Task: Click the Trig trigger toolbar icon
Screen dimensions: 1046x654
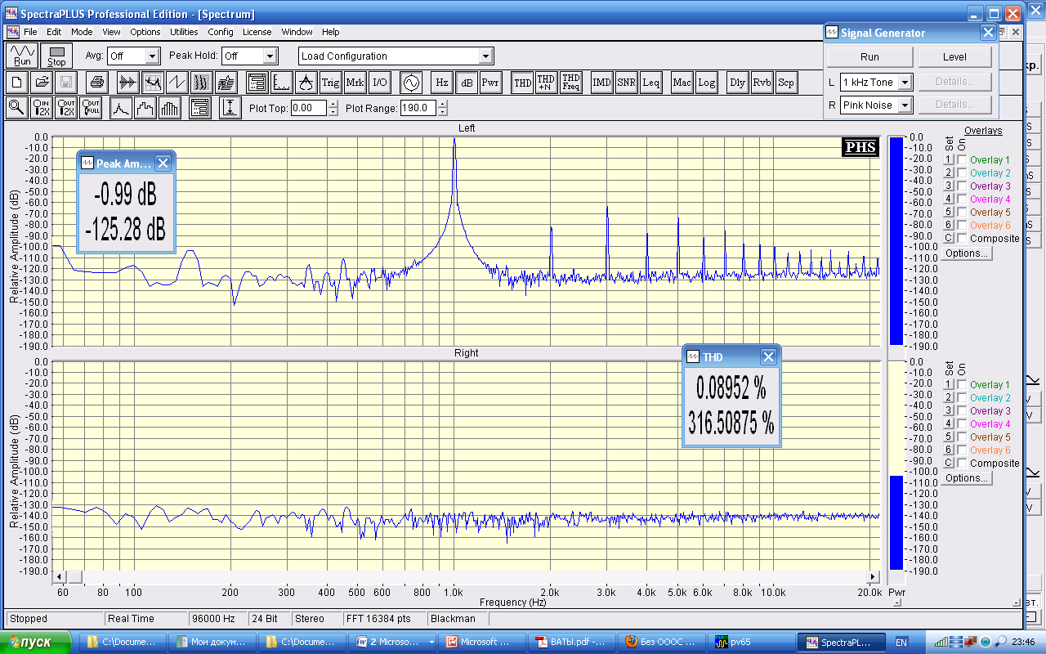Action: tap(330, 83)
